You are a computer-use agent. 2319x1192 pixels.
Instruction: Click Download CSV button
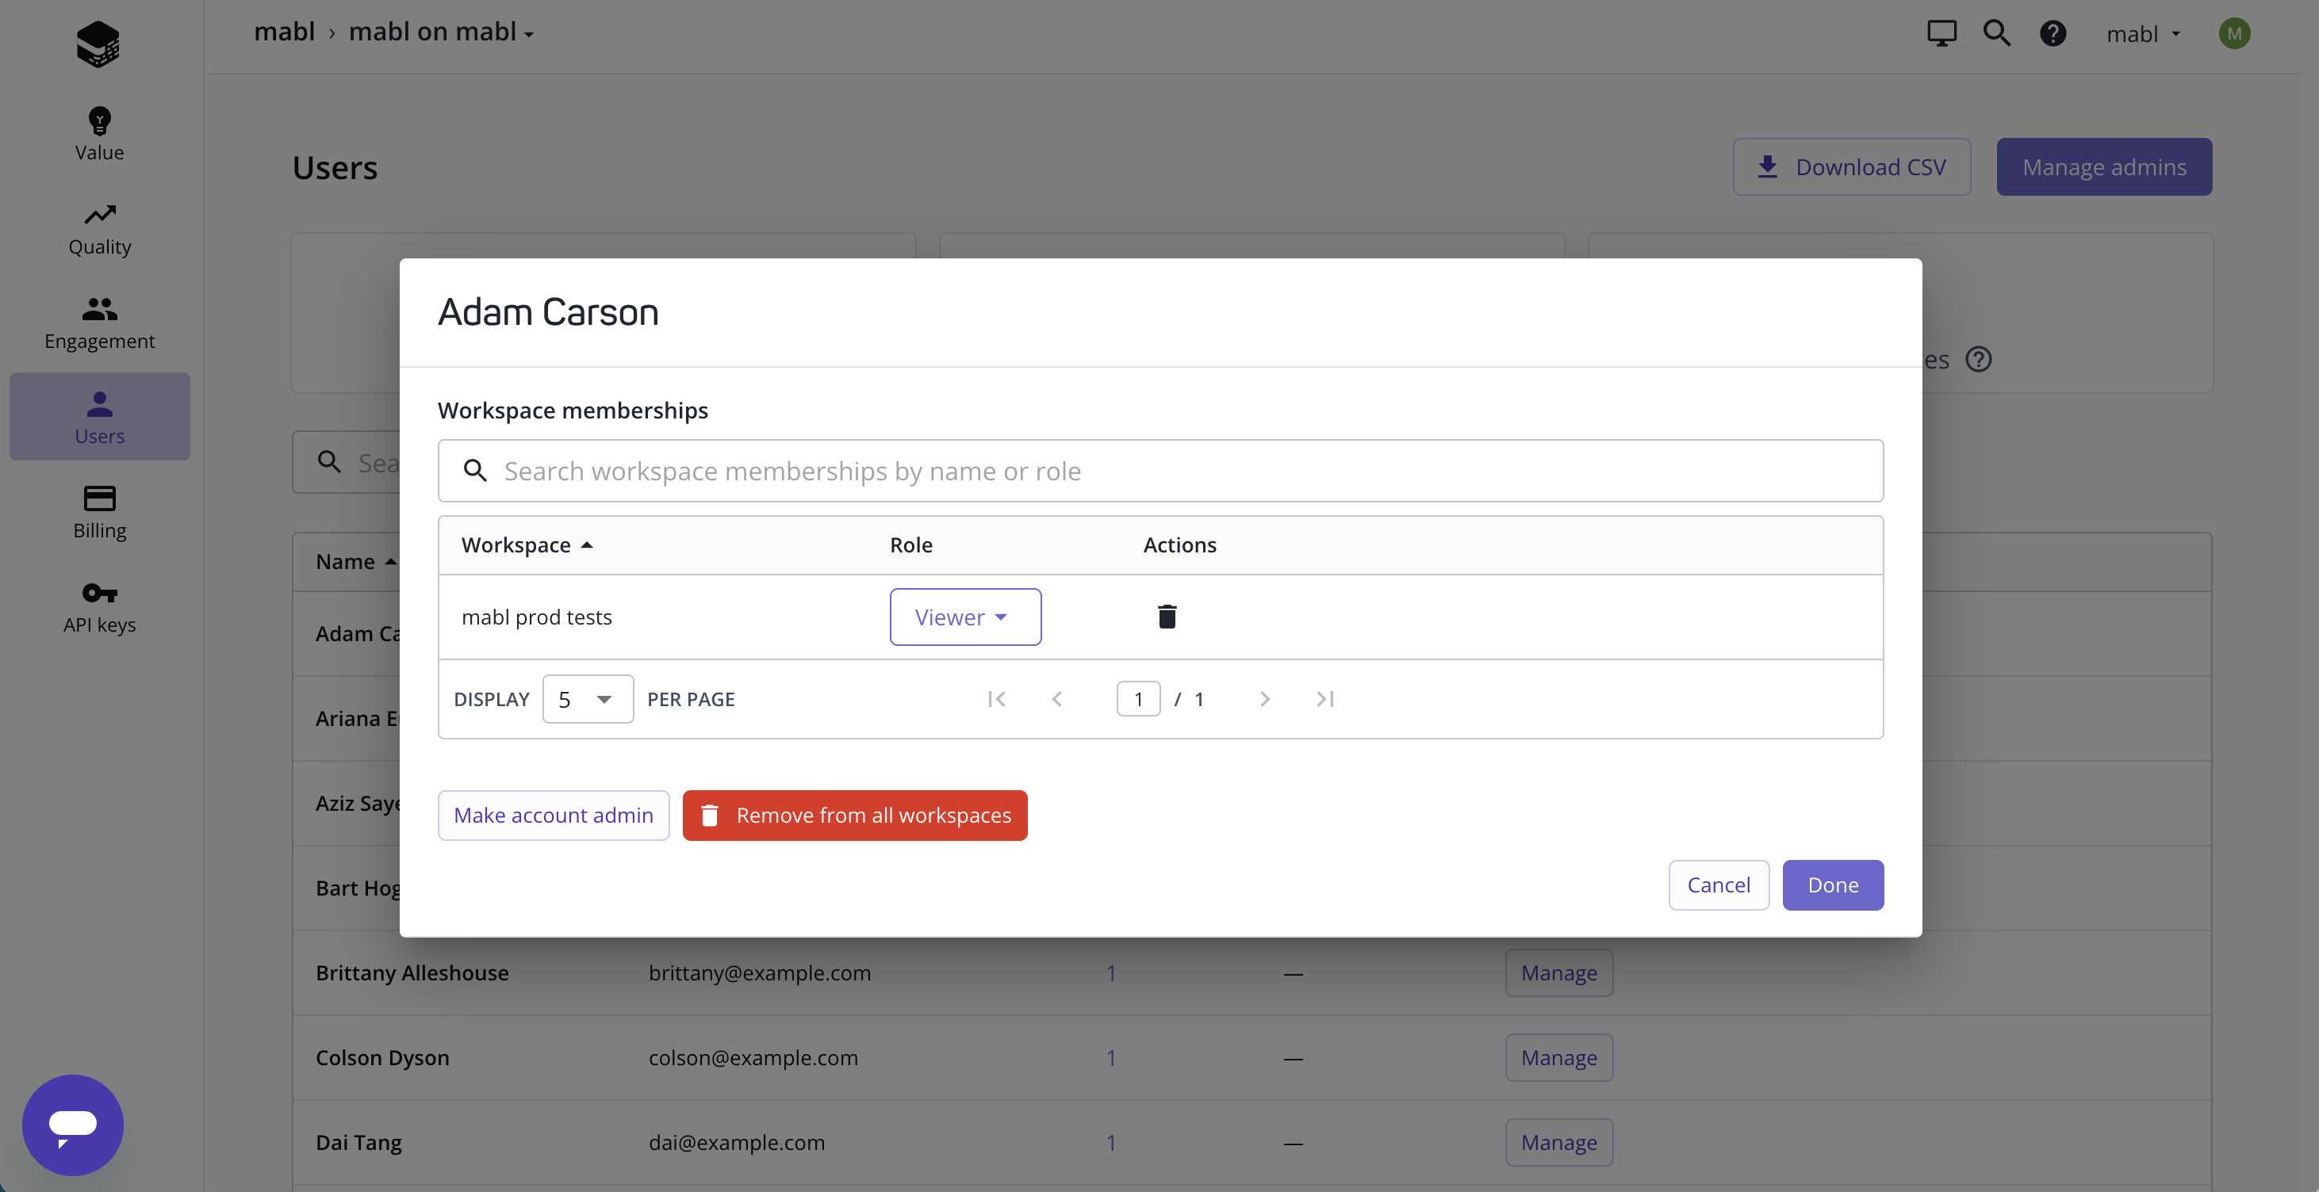1852,166
